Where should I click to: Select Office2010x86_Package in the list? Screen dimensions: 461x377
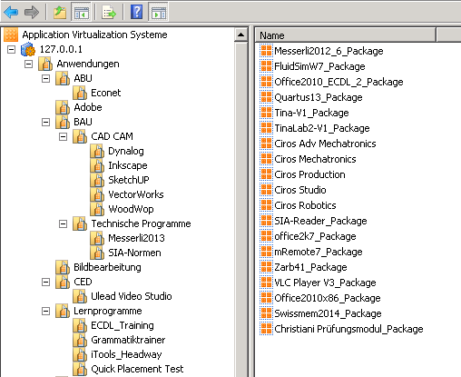point(328,298)
